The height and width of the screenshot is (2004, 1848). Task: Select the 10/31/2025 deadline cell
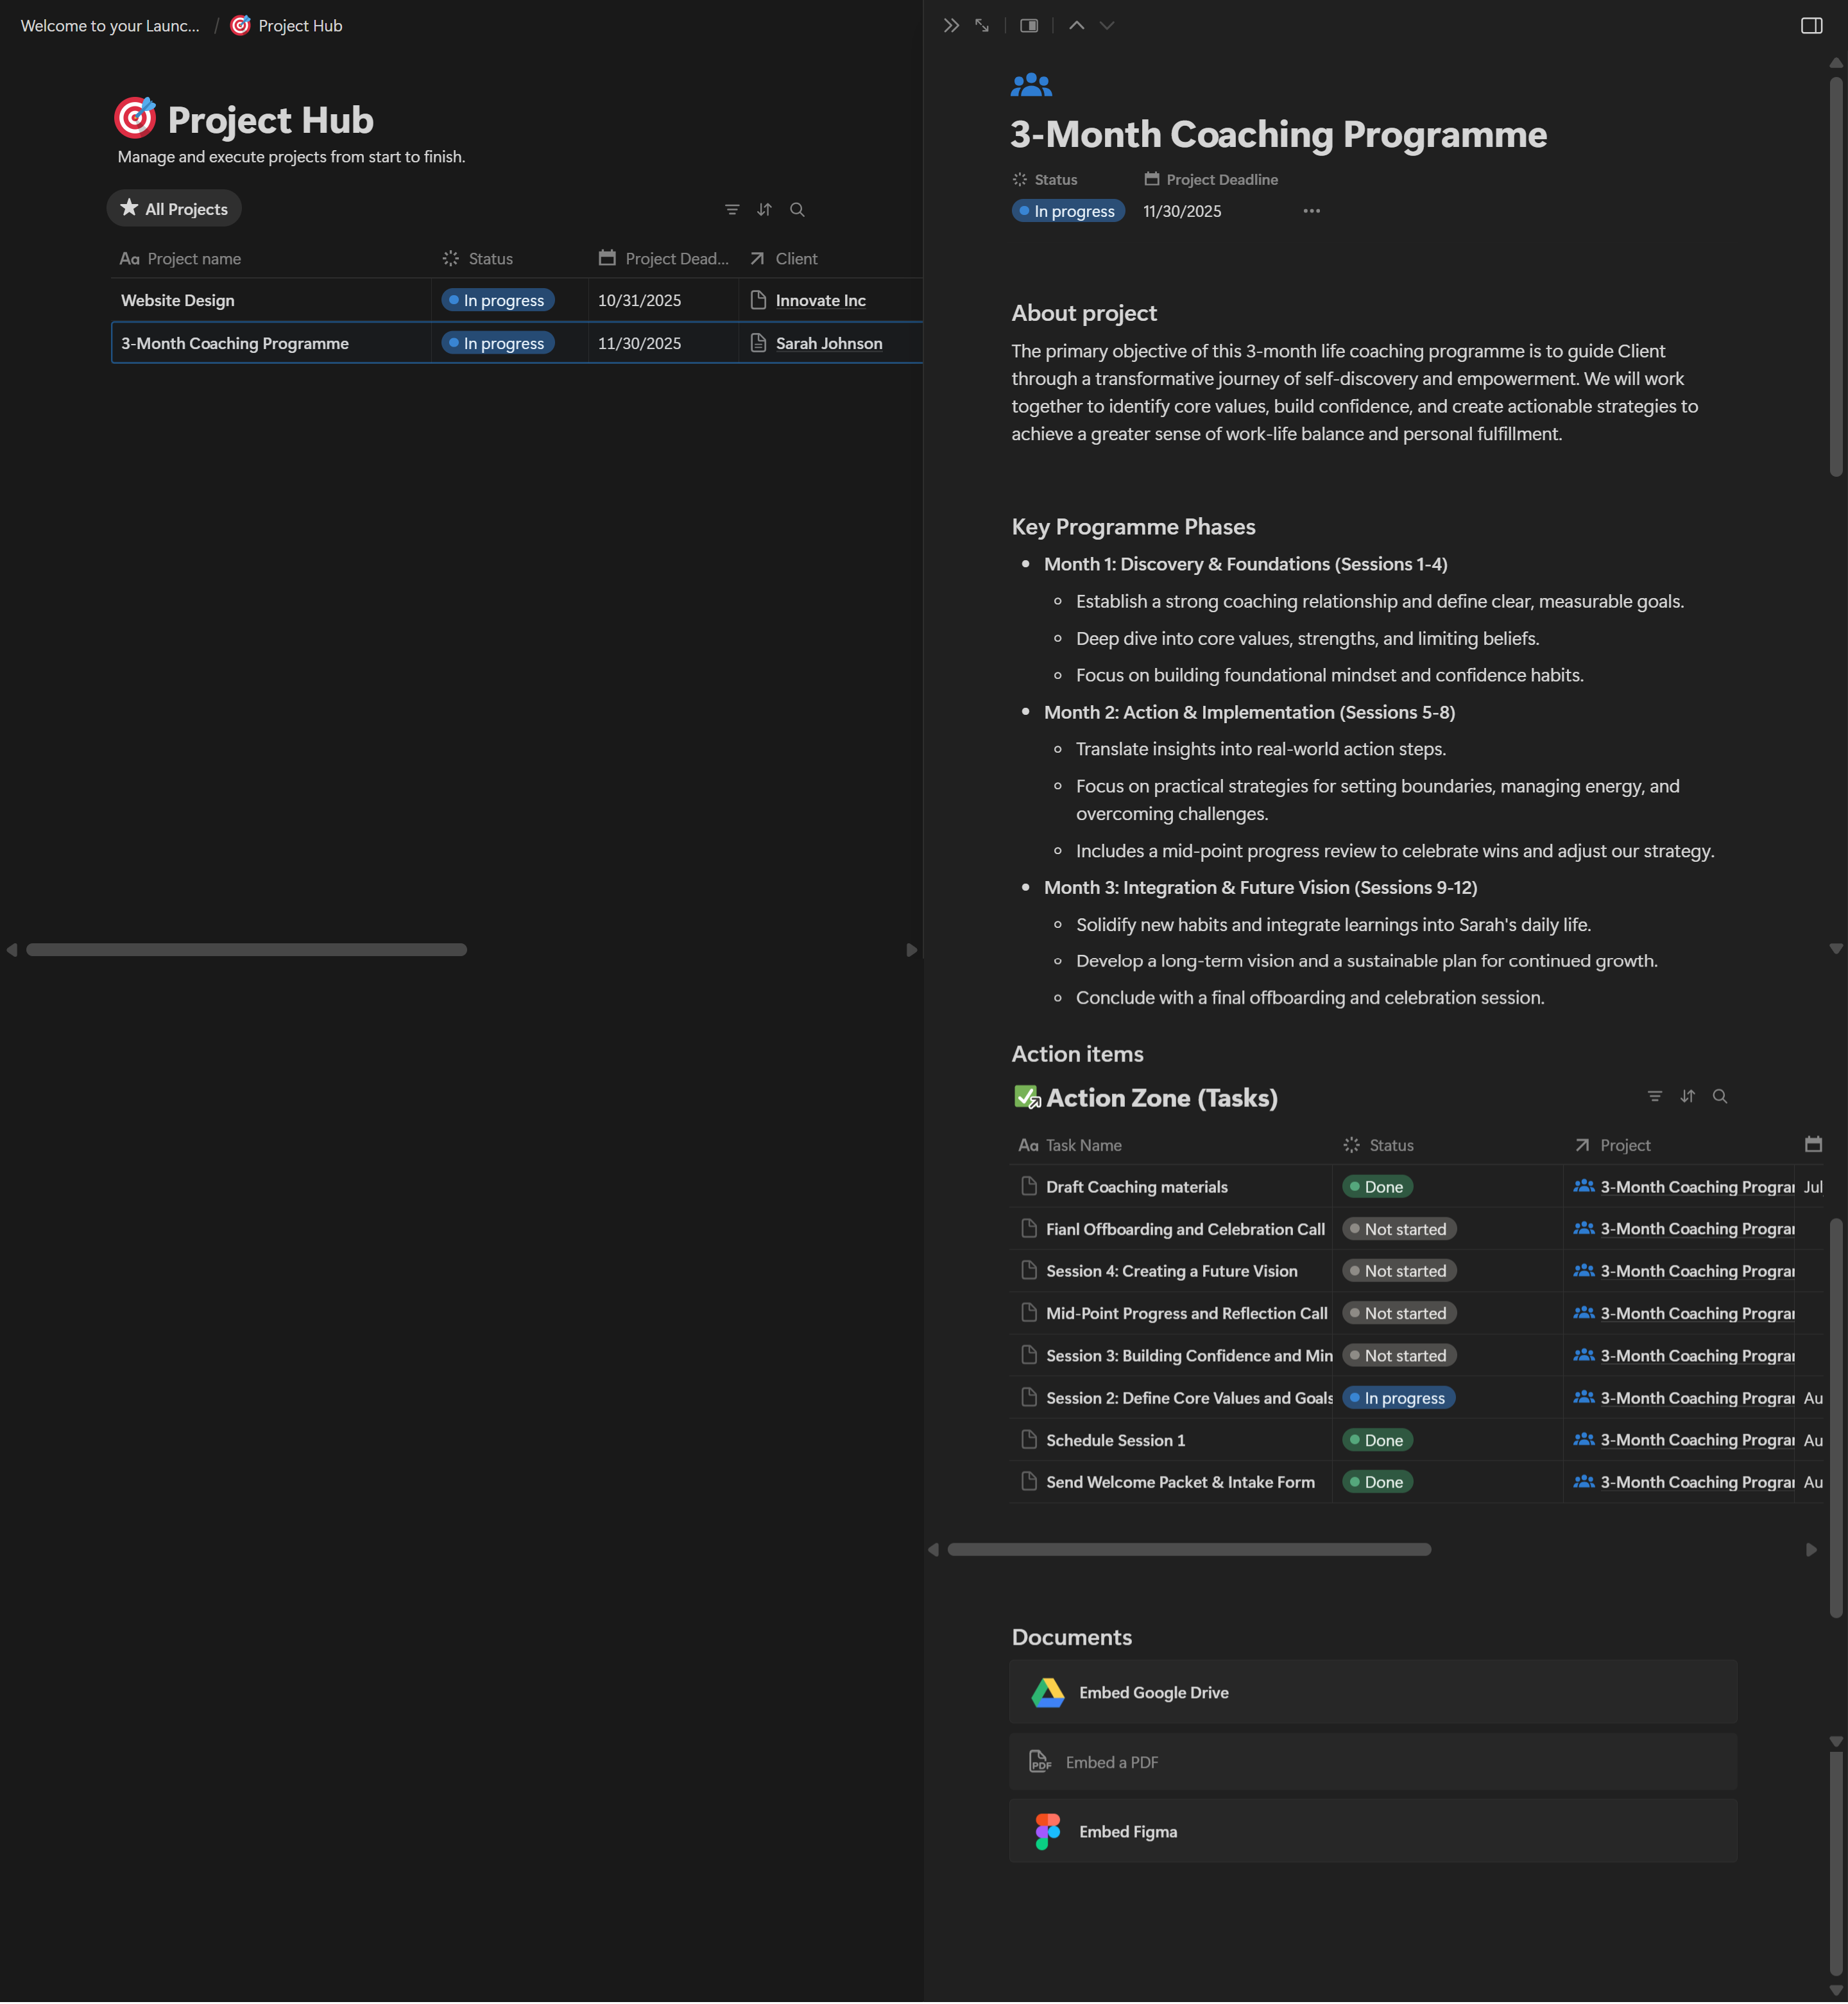coord(663,300)
